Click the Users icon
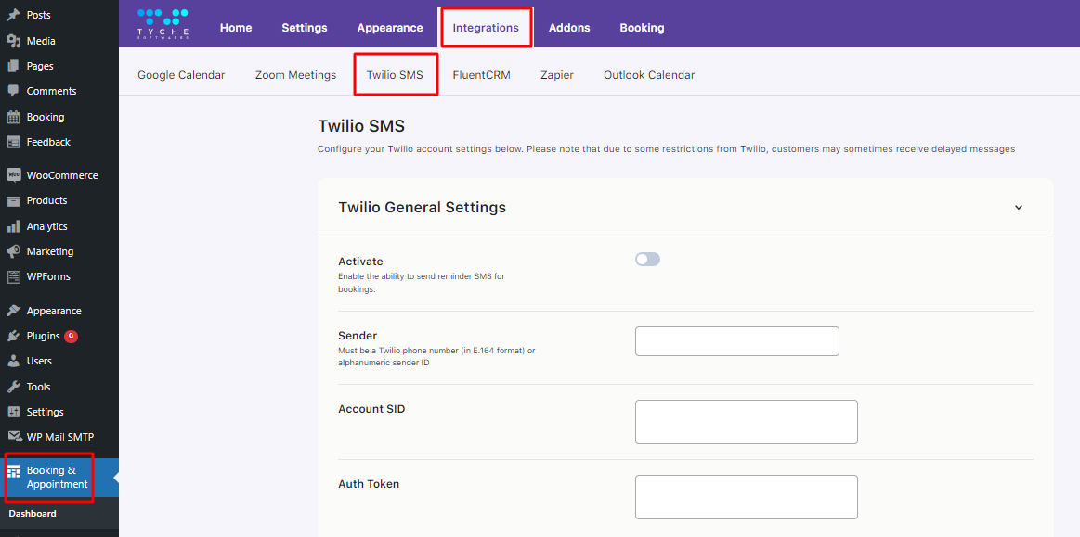 (14, 361)
